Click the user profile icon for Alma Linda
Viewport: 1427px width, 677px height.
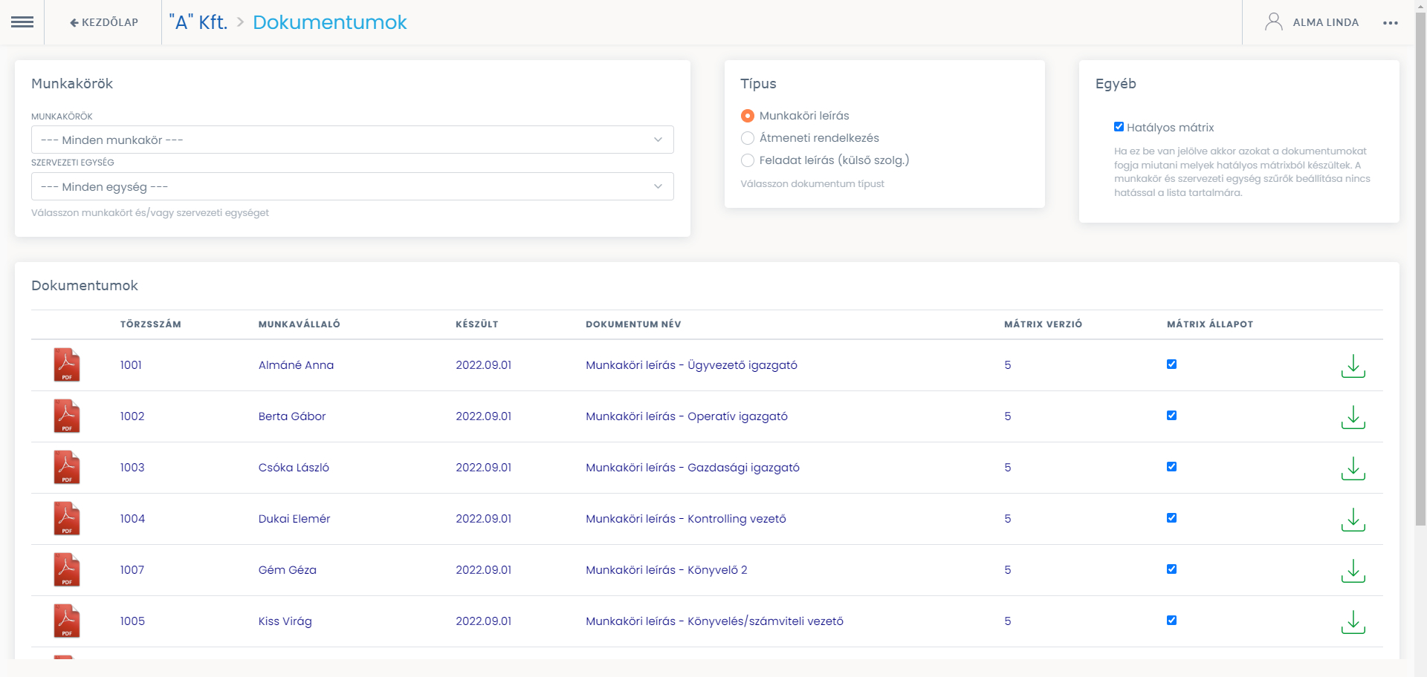(x=1273, y=22)
